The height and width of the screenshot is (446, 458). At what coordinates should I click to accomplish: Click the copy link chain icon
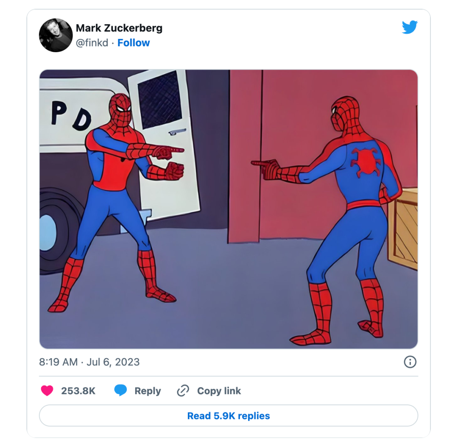point(182,390)
